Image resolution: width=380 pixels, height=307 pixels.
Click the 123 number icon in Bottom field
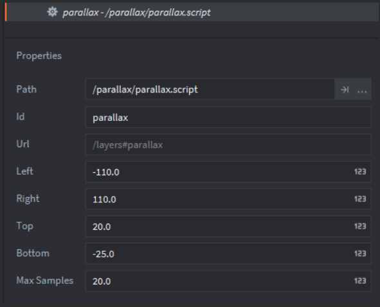click(360, 254)
